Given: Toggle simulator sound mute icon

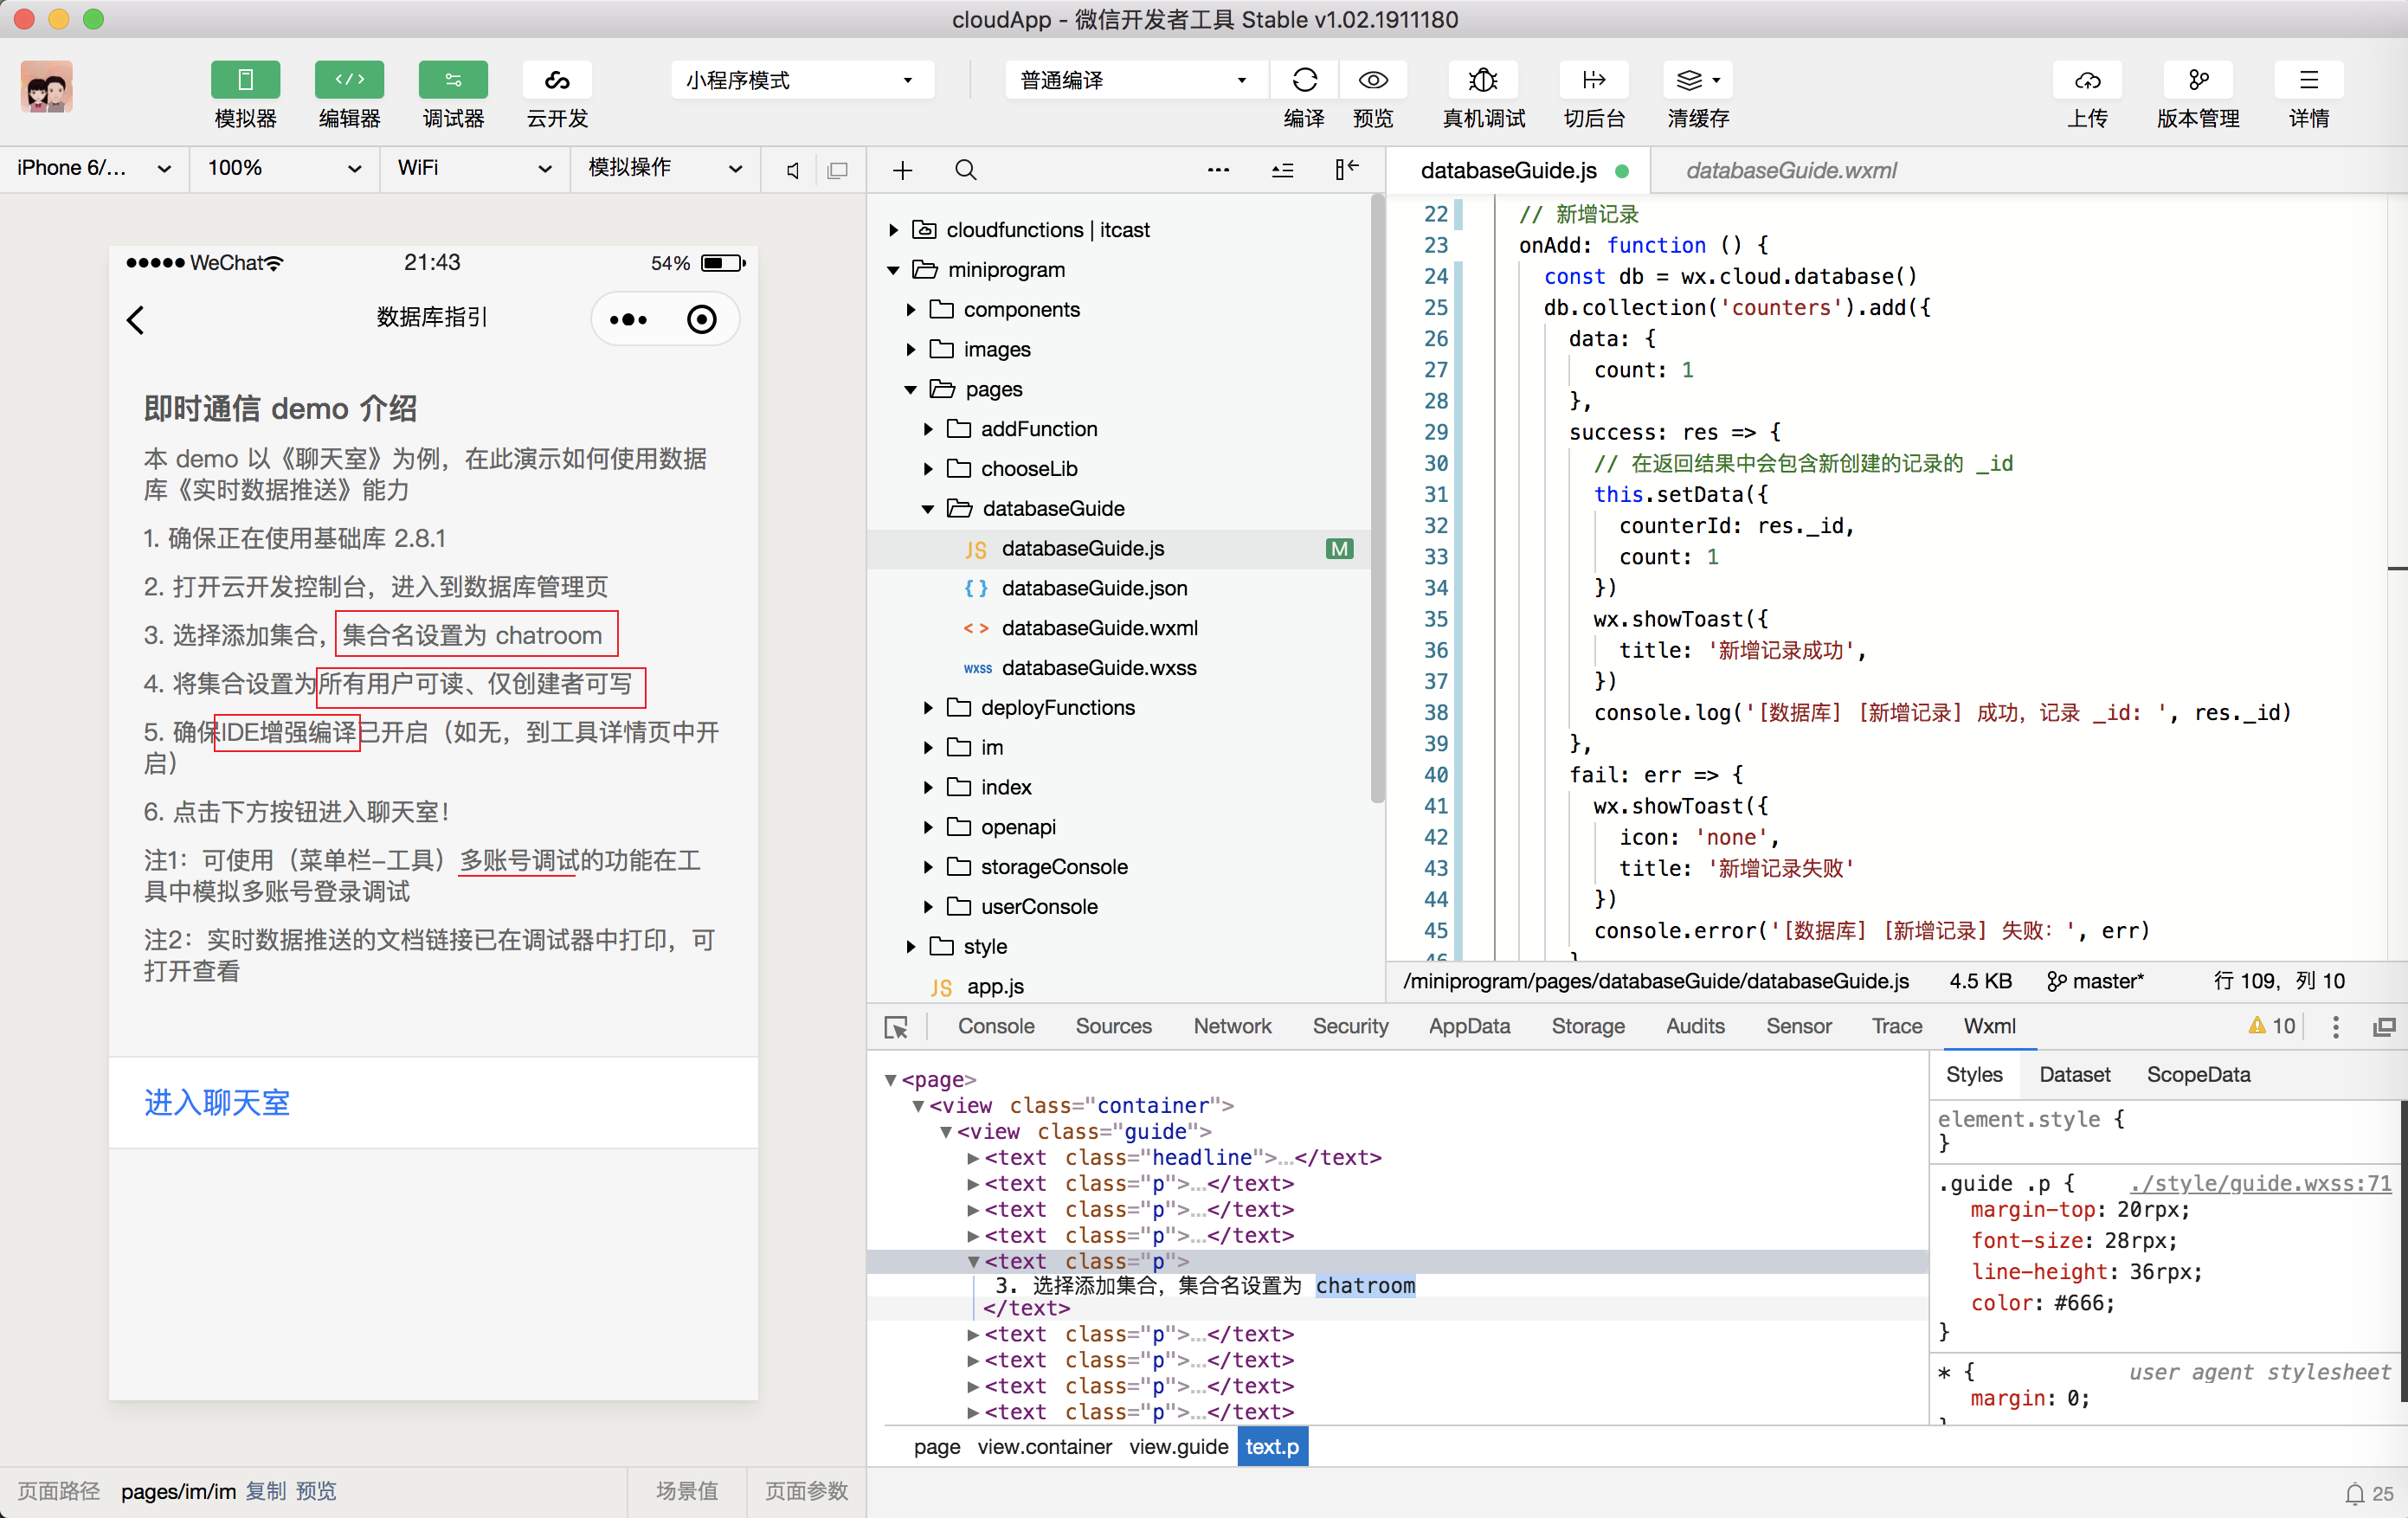Looking at the screenshot, I should pos(793,170).
